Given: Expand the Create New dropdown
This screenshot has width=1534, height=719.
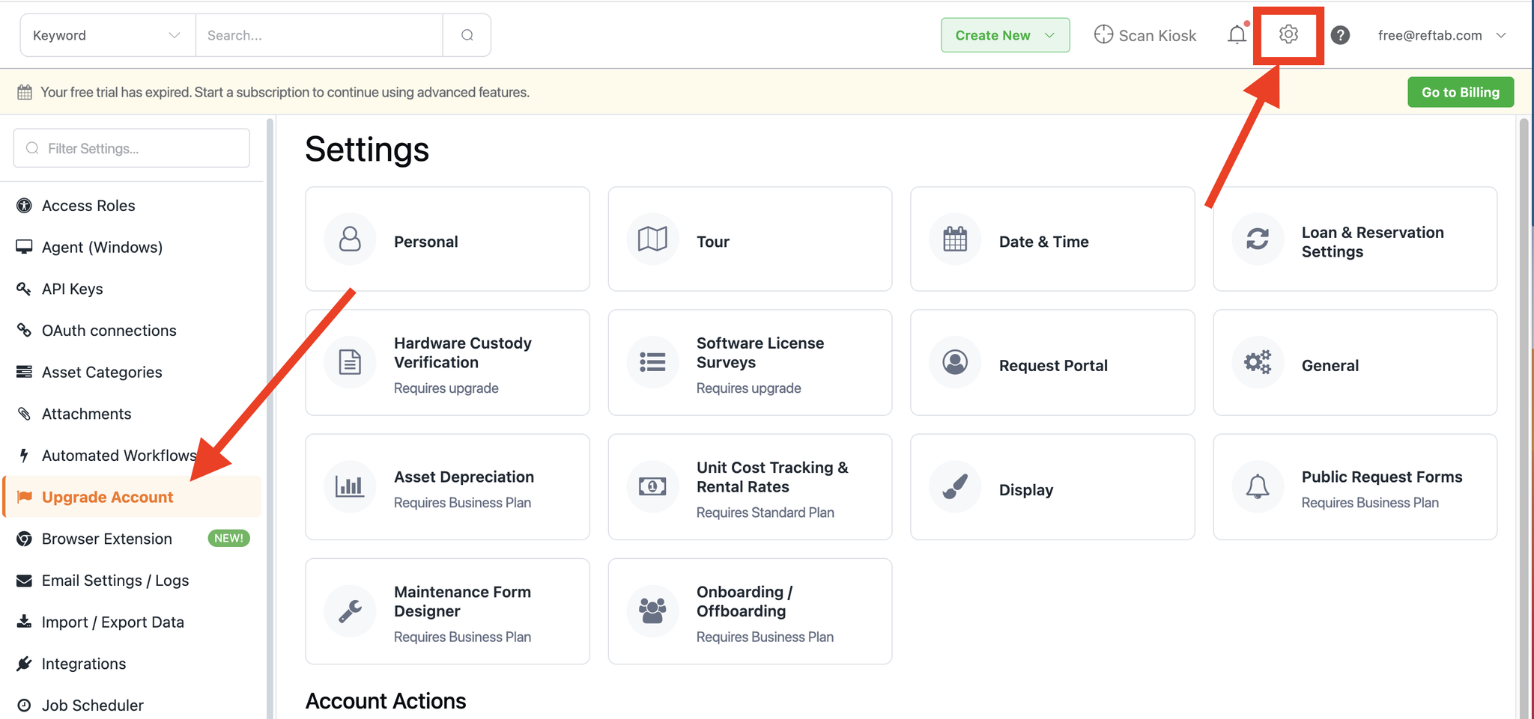Looking at the screenshot, I should point(1005,35).
